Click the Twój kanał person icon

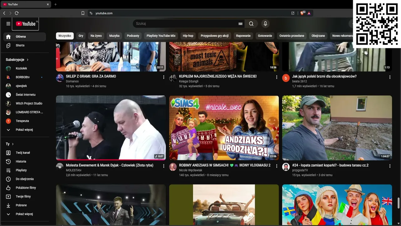[x=8, y=153]
